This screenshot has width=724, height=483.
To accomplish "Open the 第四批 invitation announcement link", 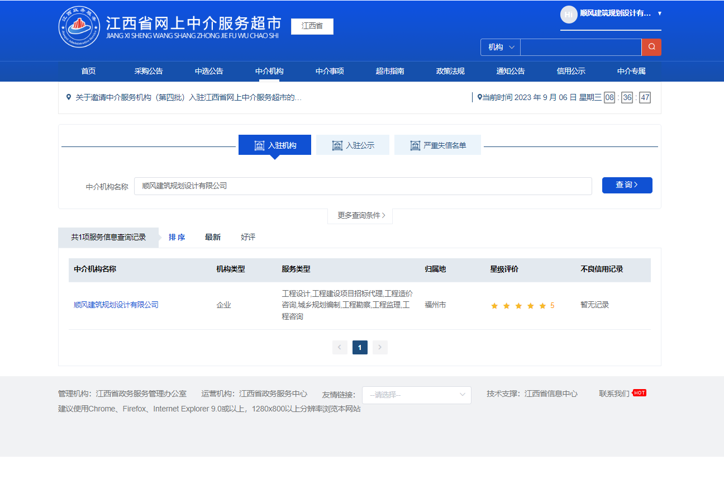I will [189, 98].
